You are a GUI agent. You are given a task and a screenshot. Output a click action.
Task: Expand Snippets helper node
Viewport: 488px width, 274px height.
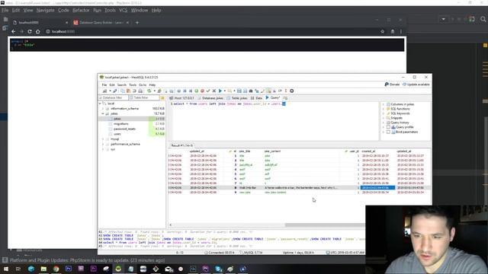[384, 118]
